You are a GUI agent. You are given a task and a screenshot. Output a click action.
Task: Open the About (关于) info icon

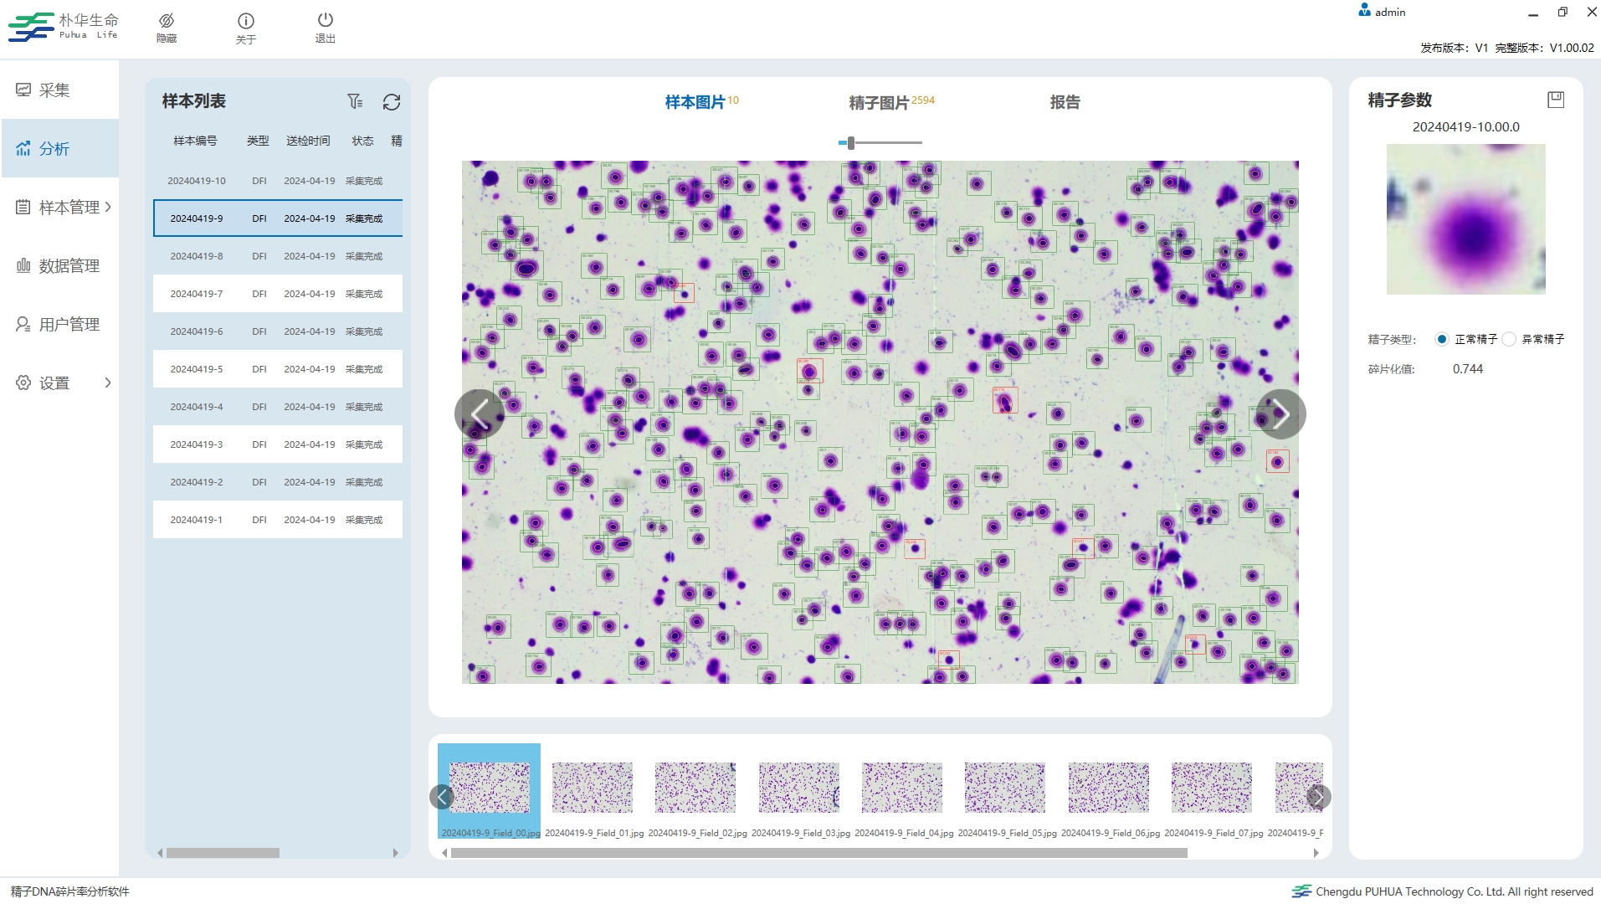pyautogui.click(x=245, y=21)
